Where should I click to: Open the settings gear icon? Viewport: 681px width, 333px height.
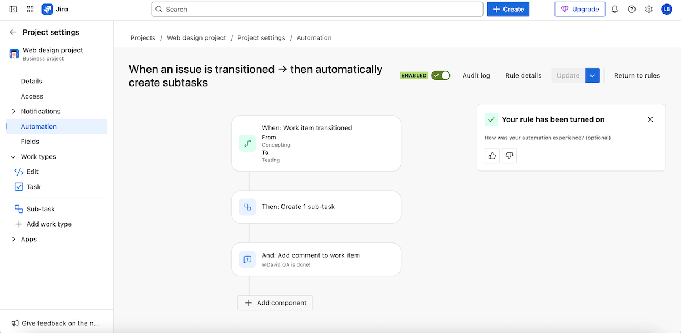click(649, 10)
